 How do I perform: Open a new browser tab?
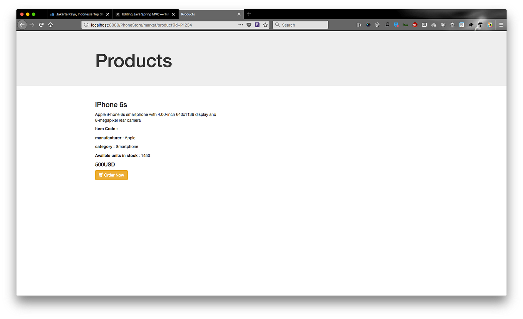tap(249, 14)
